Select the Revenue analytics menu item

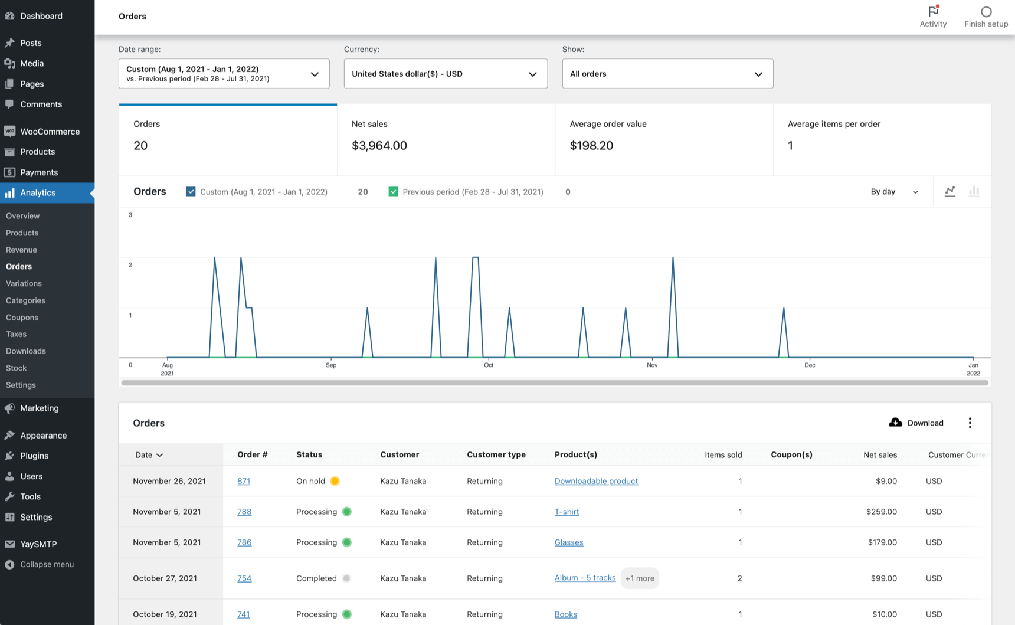[x=21, y=250]
